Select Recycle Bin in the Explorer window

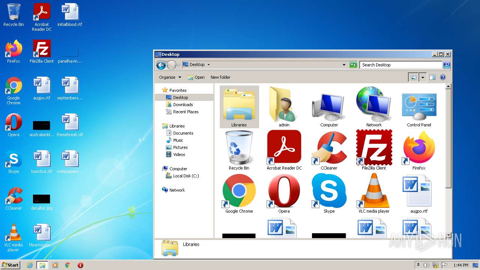point(239,150)
